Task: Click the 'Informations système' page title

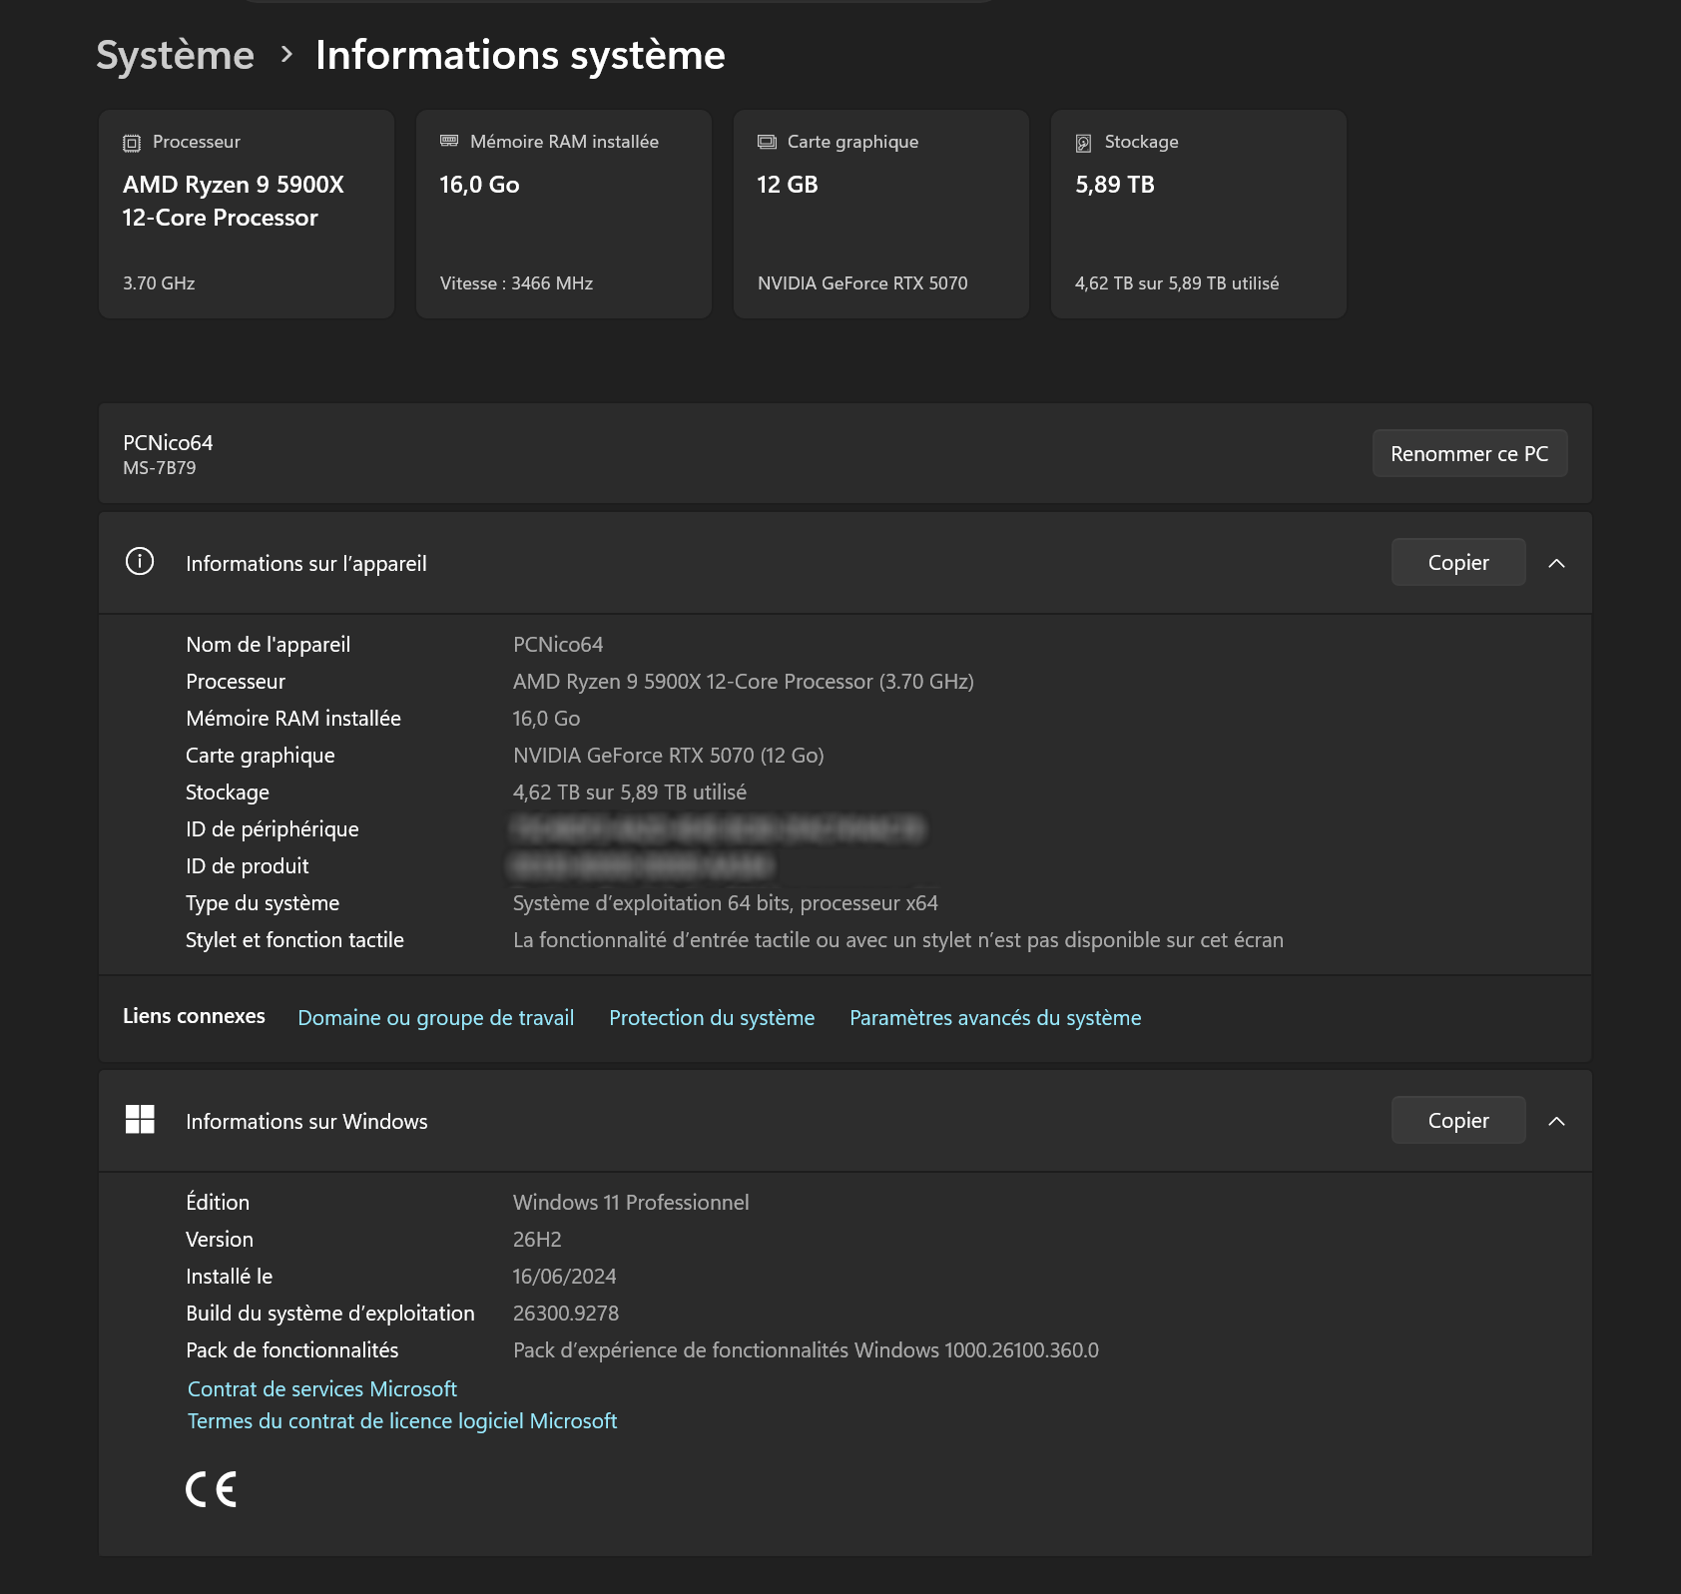Action: point(520,55)
